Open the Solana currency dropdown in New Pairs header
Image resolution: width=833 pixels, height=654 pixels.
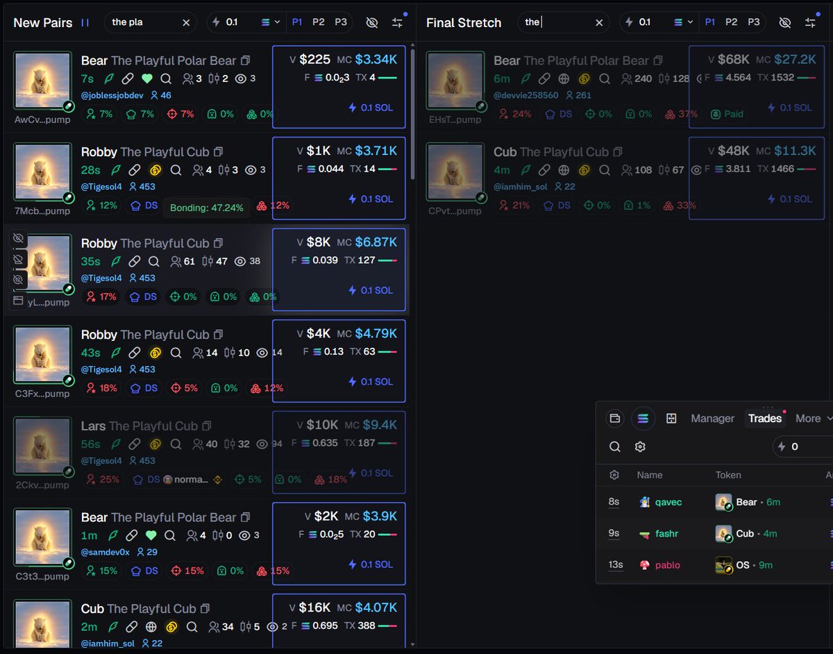[270, 22]
